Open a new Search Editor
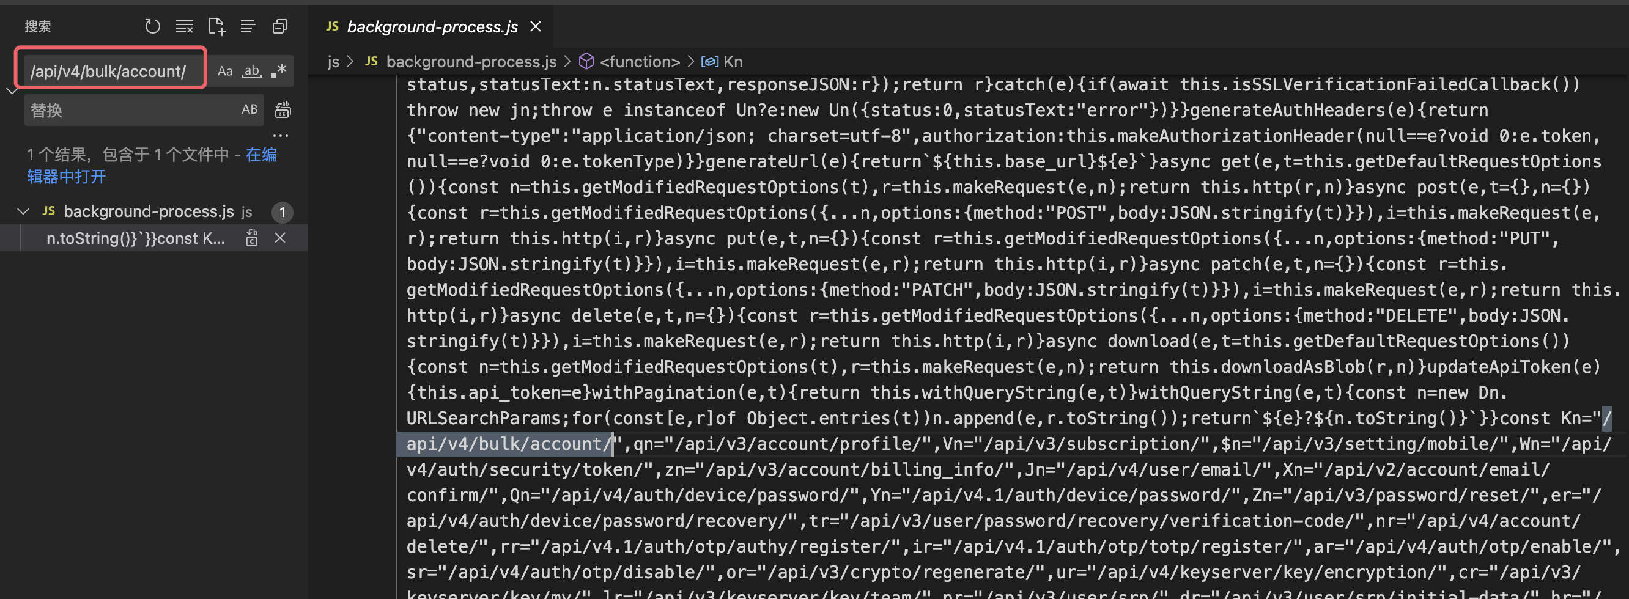Screen dimensions: 1629x599 216,26
